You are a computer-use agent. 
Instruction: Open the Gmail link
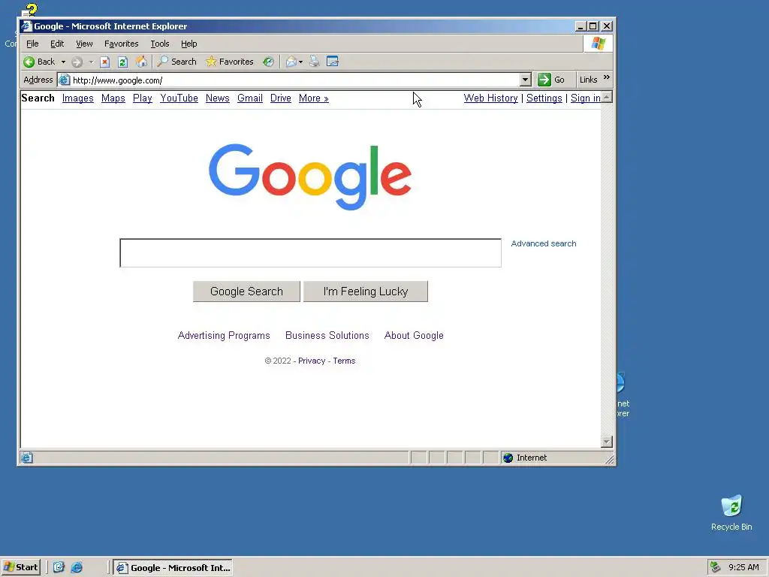pos(250,98)
